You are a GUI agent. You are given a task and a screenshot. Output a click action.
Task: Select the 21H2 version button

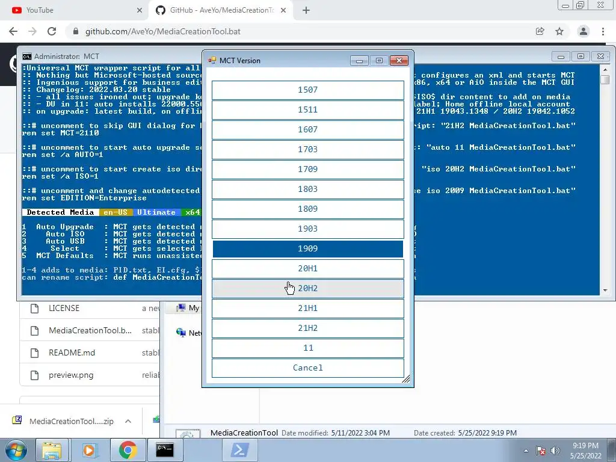click(x=307, y=328)
